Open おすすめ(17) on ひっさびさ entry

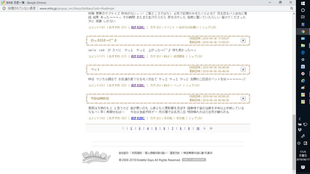pos(118,56)
